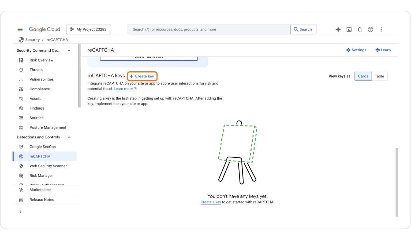Screen dimensions: 411x240
Task: Click the Web Security Scanner icon
Action: pyautogui.click(x=21, y=166)
